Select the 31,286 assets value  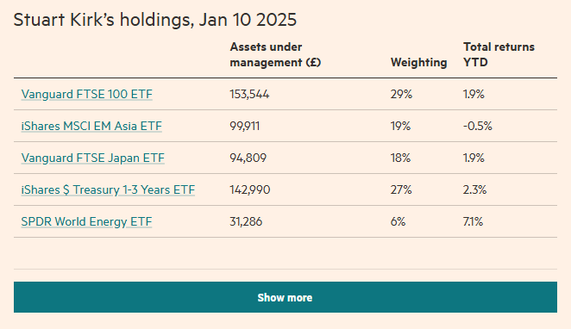pos(246,221)
